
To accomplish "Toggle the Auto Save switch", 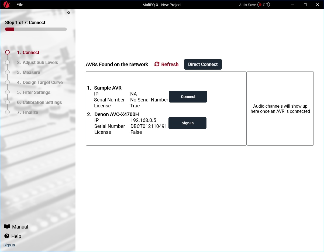I will 263,5.
